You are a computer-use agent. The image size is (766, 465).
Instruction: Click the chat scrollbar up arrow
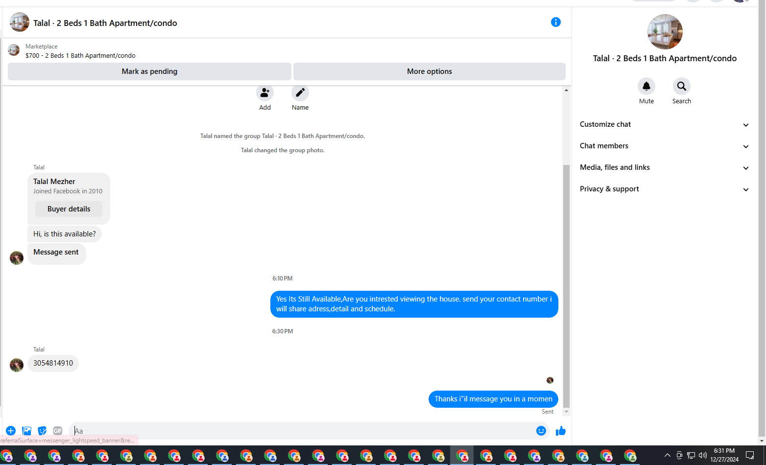(566, 90)
